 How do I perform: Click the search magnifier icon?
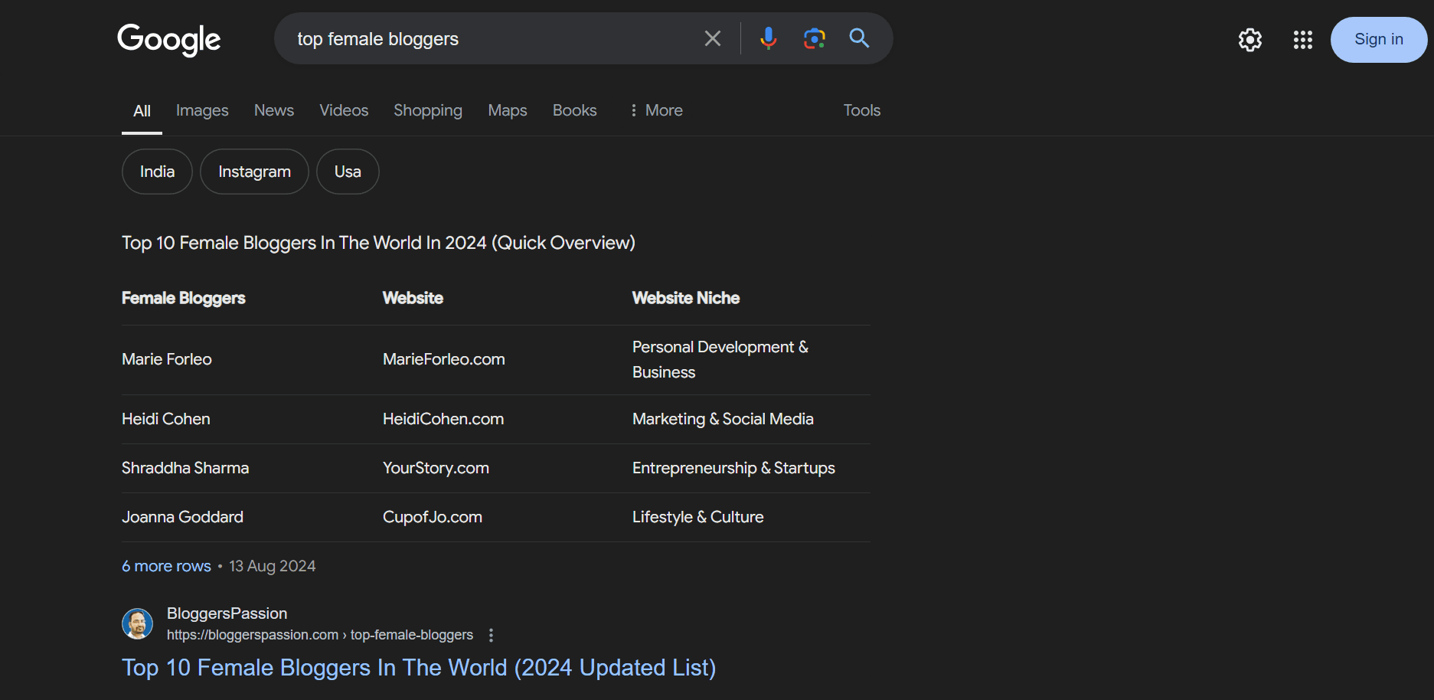(x=858, y=38)
